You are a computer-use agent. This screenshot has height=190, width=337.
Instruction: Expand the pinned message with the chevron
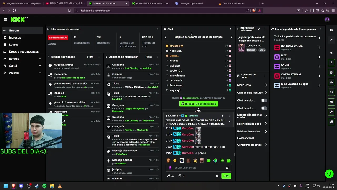pyautogui.click(x=230, y=121)
